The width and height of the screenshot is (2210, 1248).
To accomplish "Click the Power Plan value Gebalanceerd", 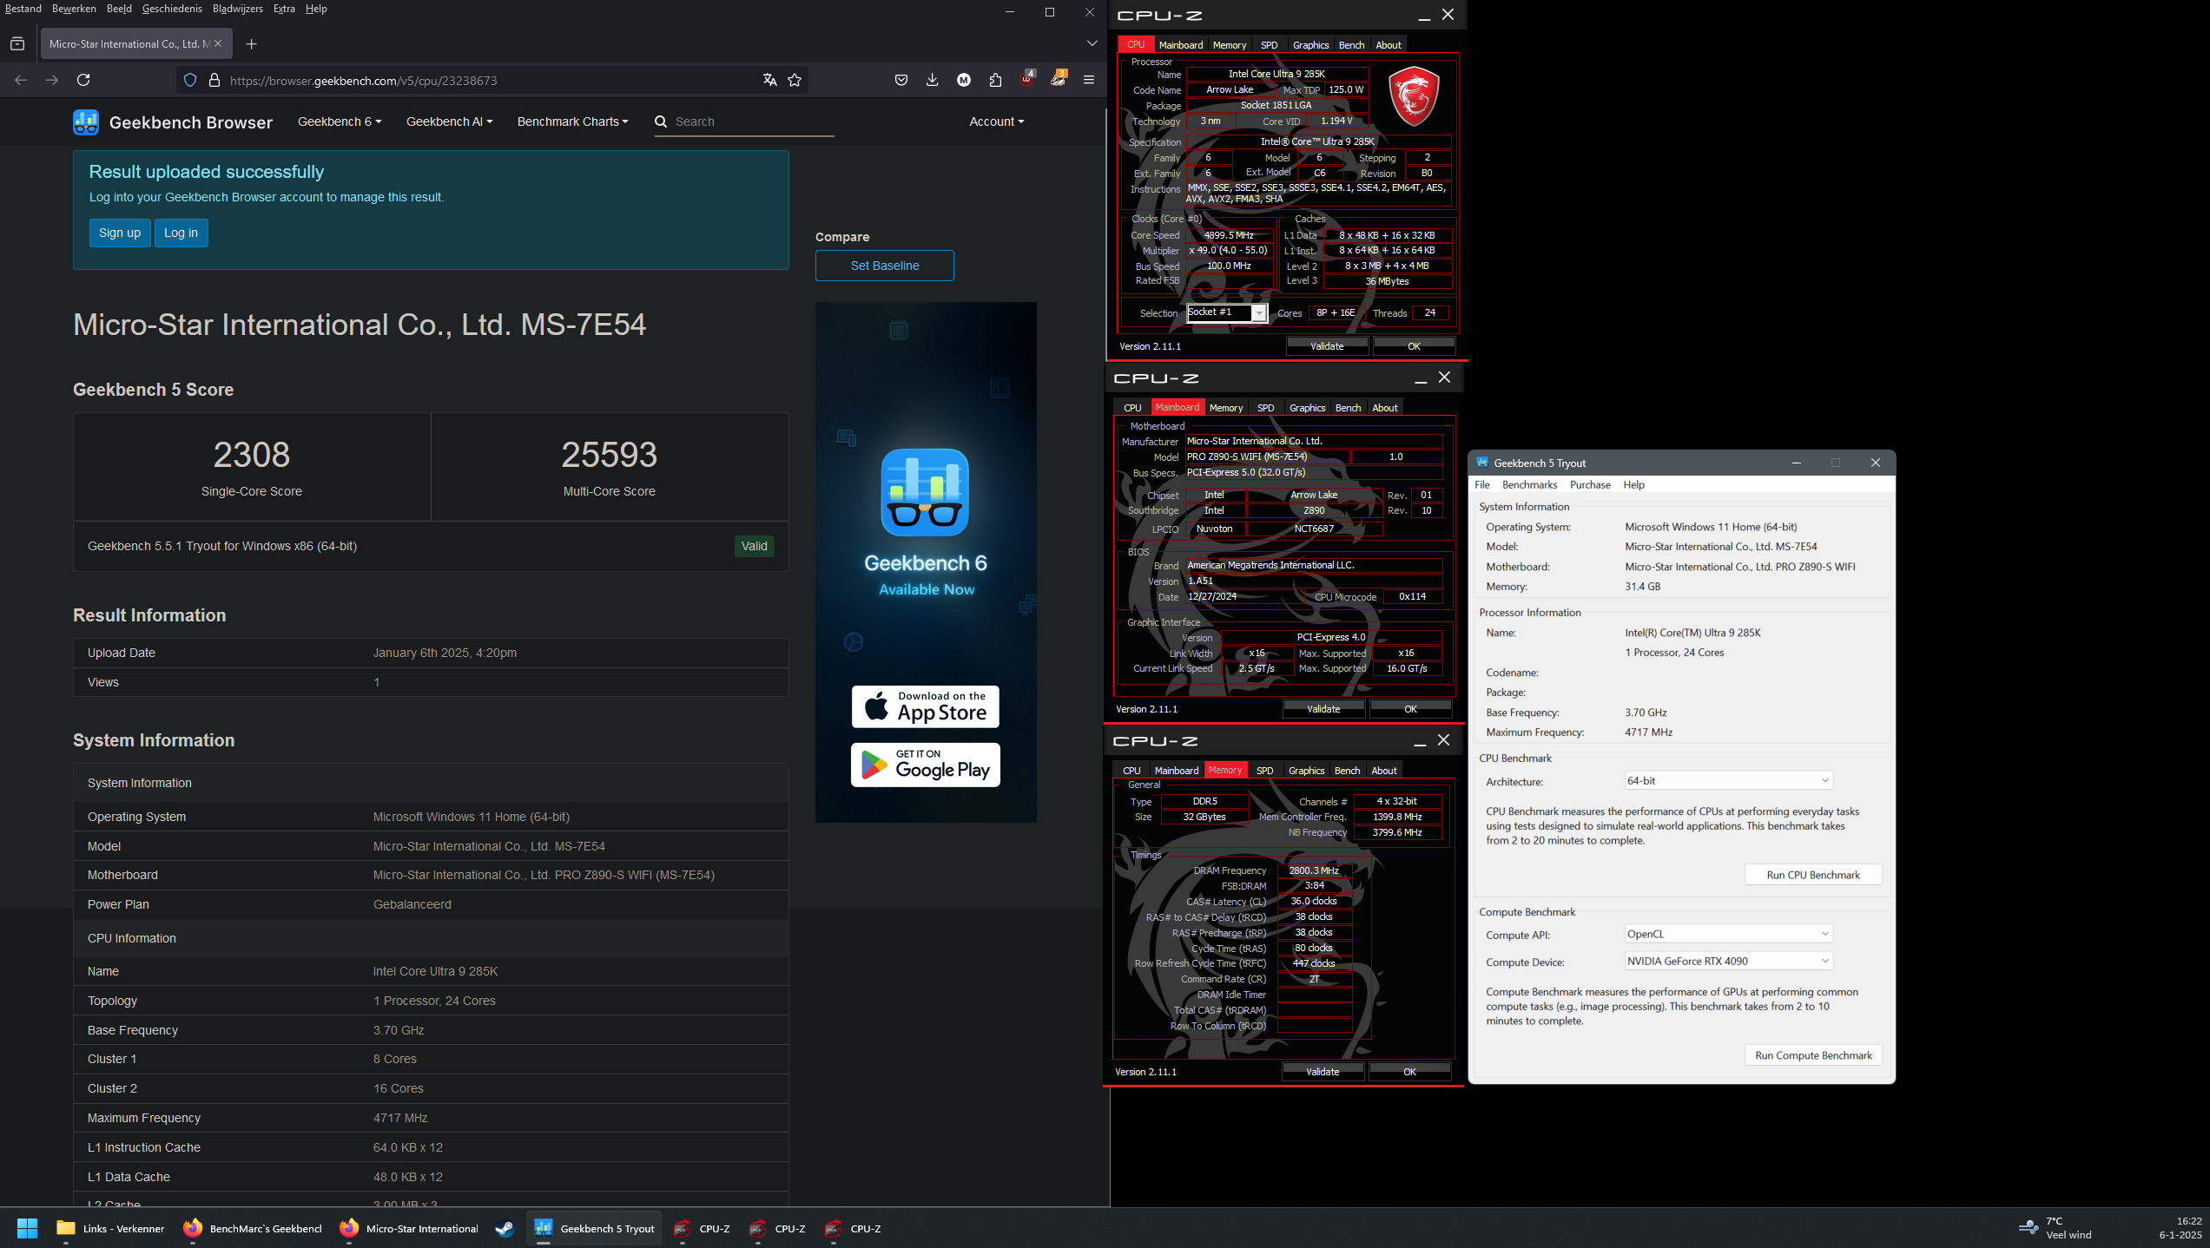I will coord(412,904).
